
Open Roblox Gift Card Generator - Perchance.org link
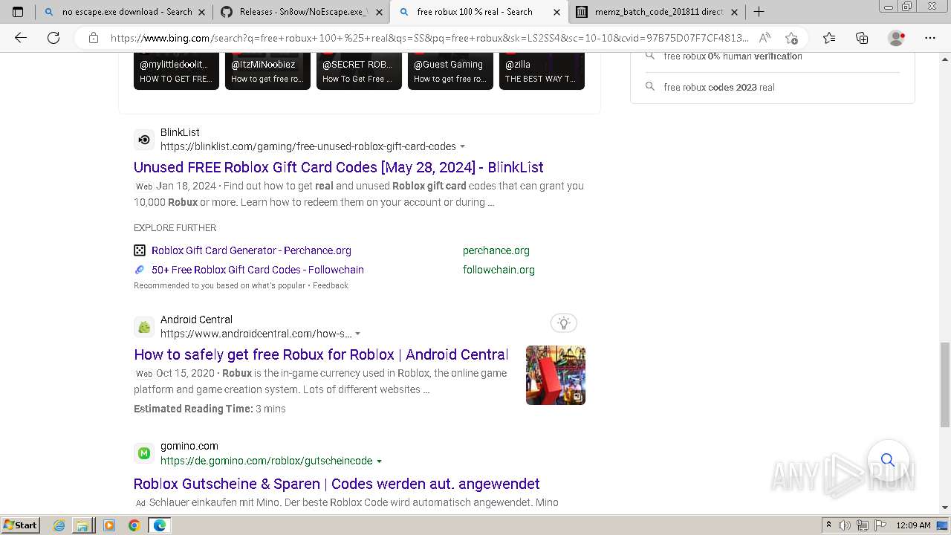coord(251,250)
